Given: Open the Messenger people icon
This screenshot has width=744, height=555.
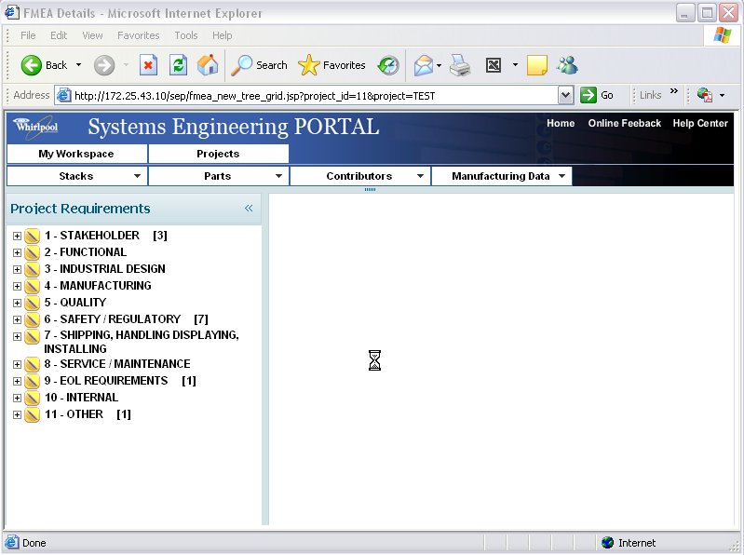Looking at the screenshot, I should (567, 65).
